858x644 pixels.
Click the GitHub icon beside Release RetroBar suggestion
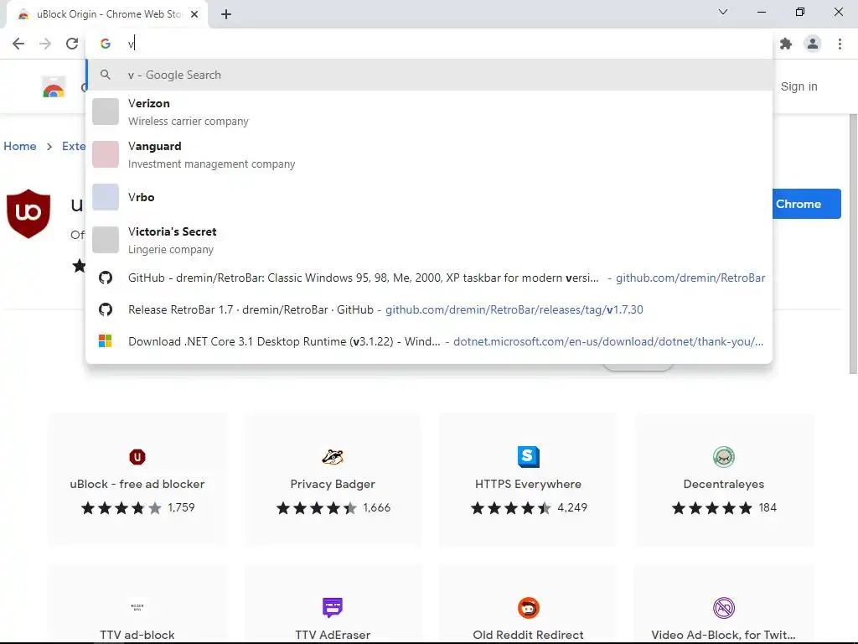(x=105, y=309)
